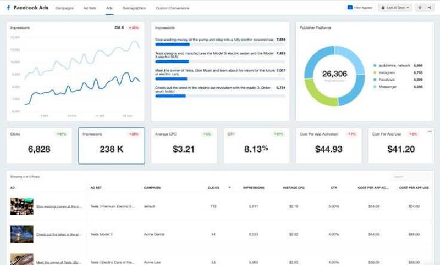The image size is (440, 265).
Task: Click the CTR card showing 8.13%
Action: (256, 146)
